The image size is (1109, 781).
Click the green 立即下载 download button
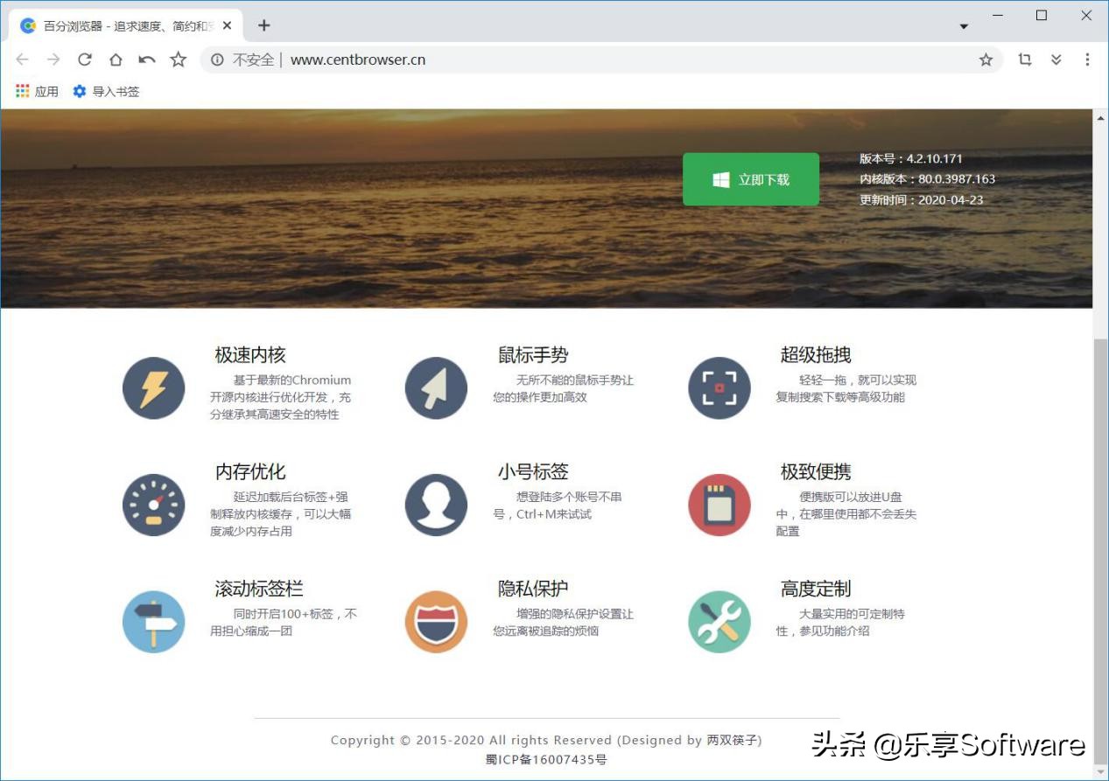[750, 178]
